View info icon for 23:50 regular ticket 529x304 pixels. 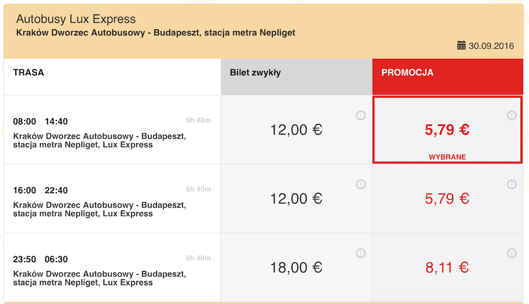[x=361, y=253]
